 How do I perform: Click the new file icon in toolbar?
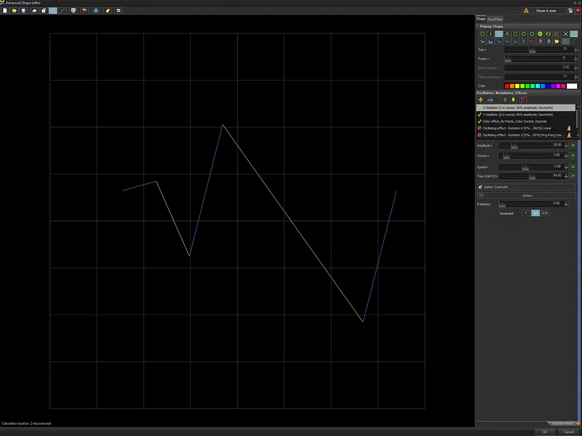[5, 11]
